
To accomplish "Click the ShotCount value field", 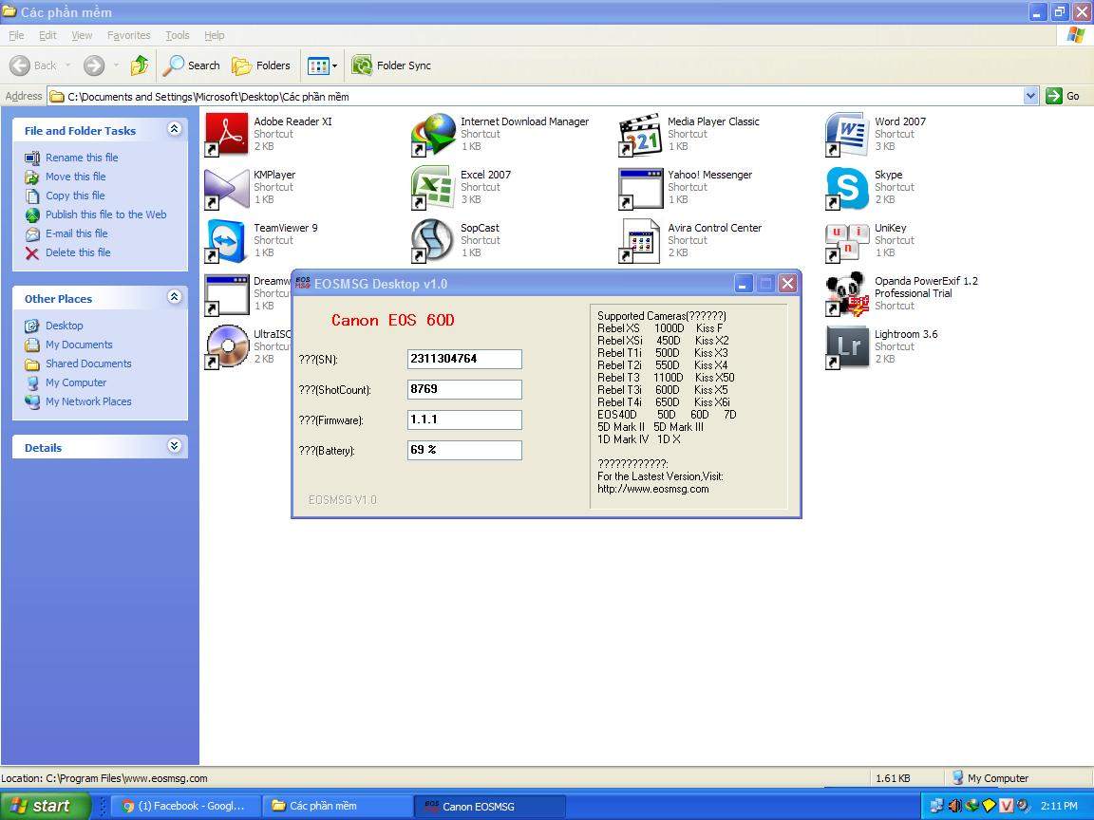I will (x=464, y=390).
